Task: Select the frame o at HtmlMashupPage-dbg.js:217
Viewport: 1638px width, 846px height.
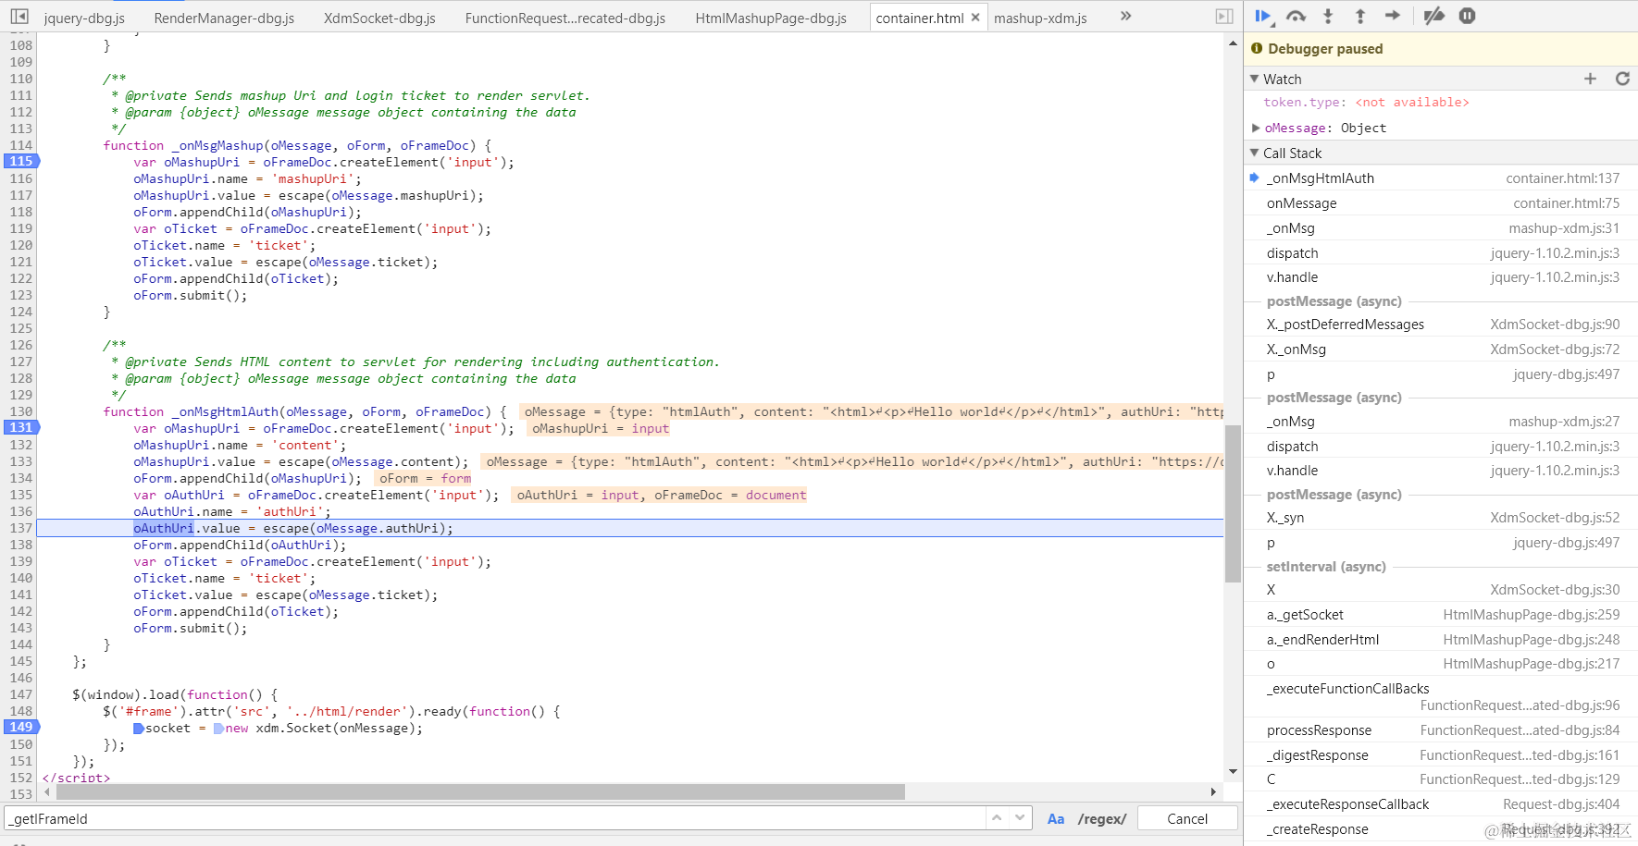Action: pyautogui.click(x=1441, y=663)
